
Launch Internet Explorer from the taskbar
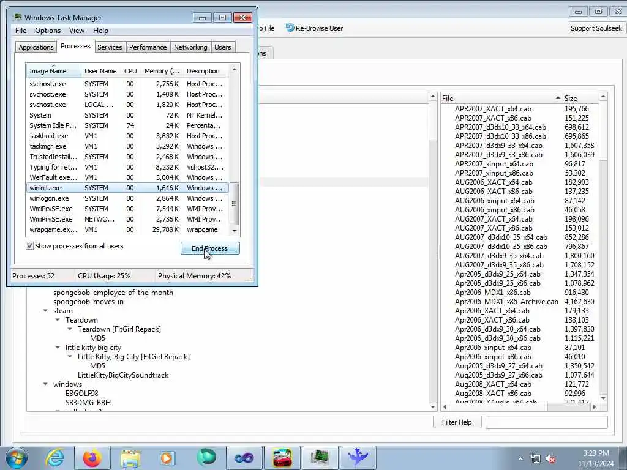tap(54, 458)
